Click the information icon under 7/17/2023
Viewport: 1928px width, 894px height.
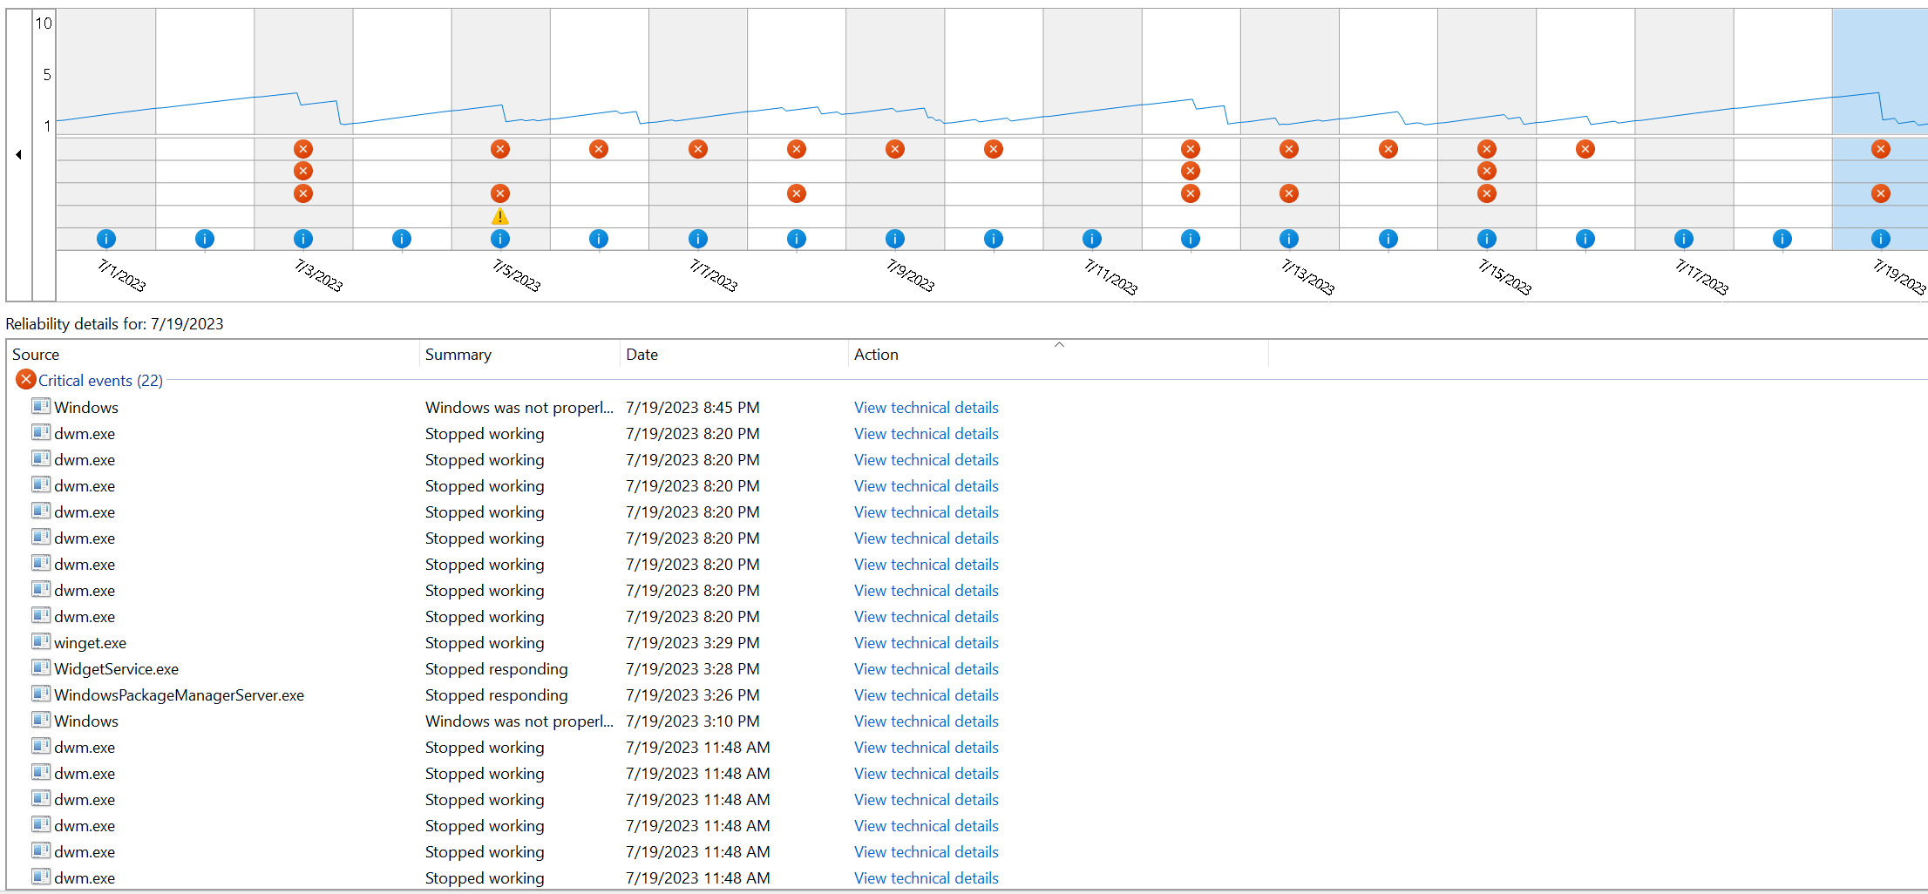pos(1683,239)
